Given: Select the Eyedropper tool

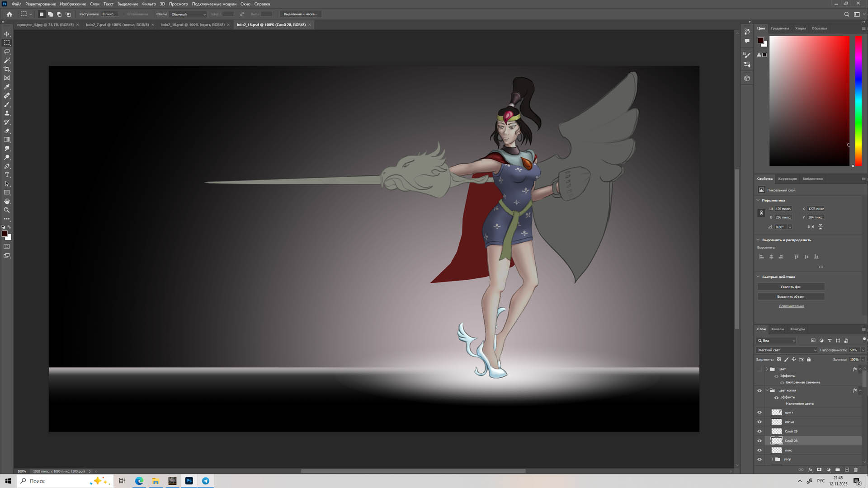Looking at the screenshot, I should click(7, 87).
